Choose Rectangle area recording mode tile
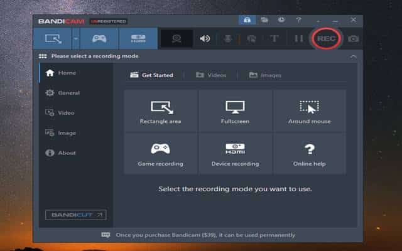Image resolution: width=402 pixels, height=251 pixels. [x=161, y=110]
